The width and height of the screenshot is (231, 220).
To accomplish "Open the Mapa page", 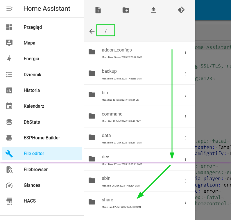I will 42,43.
